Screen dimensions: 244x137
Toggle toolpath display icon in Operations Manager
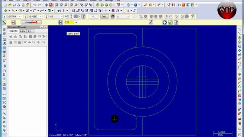pyautogui.click(x=15, y=42)
